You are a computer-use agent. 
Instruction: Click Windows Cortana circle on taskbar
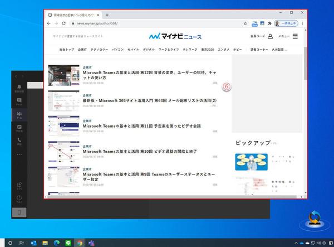pyautogui.click(x=10, y=243)
